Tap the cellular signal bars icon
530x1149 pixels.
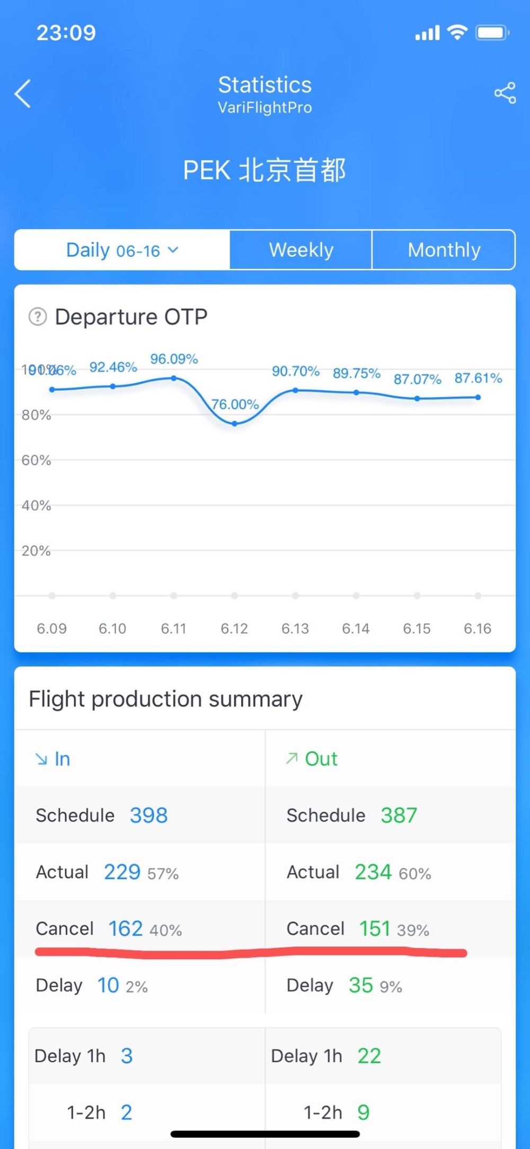point(427,33)
